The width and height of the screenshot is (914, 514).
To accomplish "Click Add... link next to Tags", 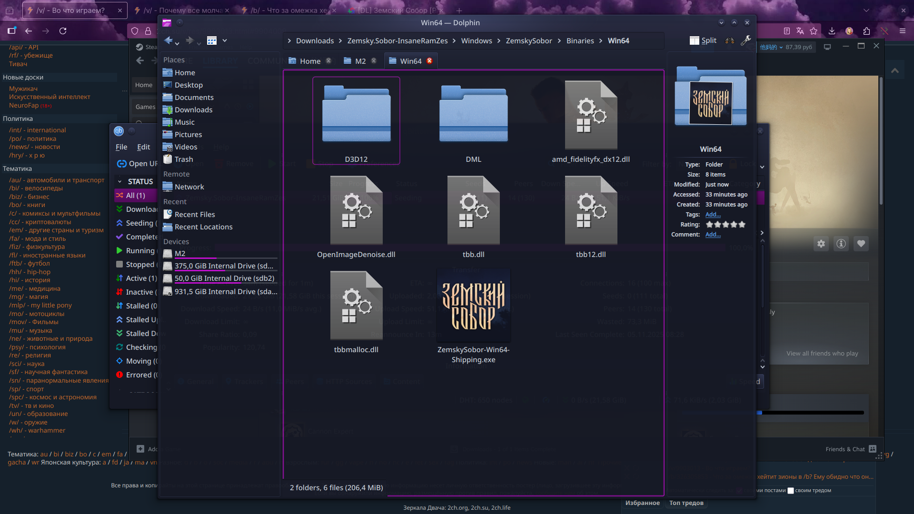I will coord(713,215).
